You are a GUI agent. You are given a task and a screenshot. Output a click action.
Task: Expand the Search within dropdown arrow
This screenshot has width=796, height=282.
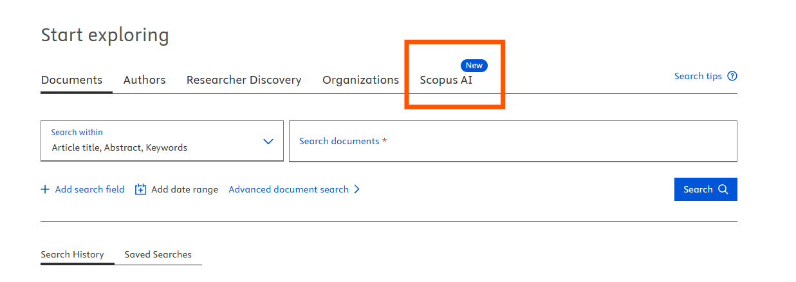pyautogui.click(x=268, y=141)
